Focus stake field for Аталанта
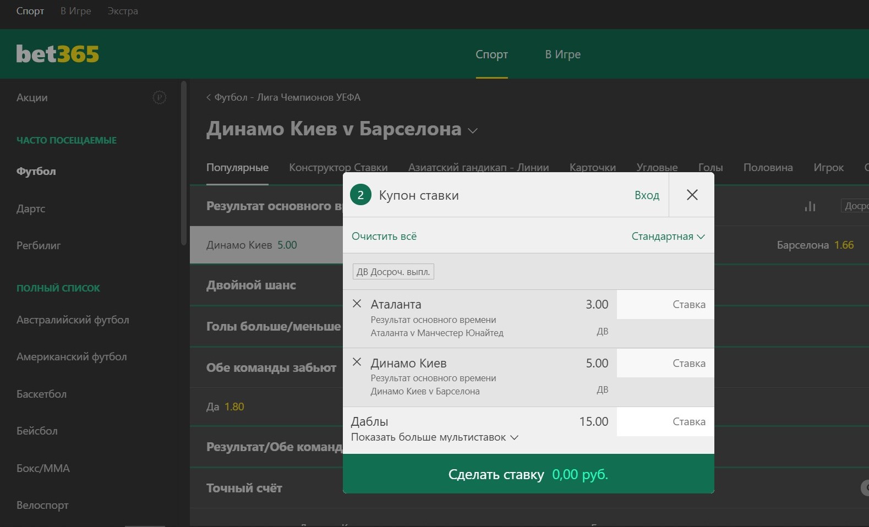This screenshot has width=869, height=527. tap(665, 304)
